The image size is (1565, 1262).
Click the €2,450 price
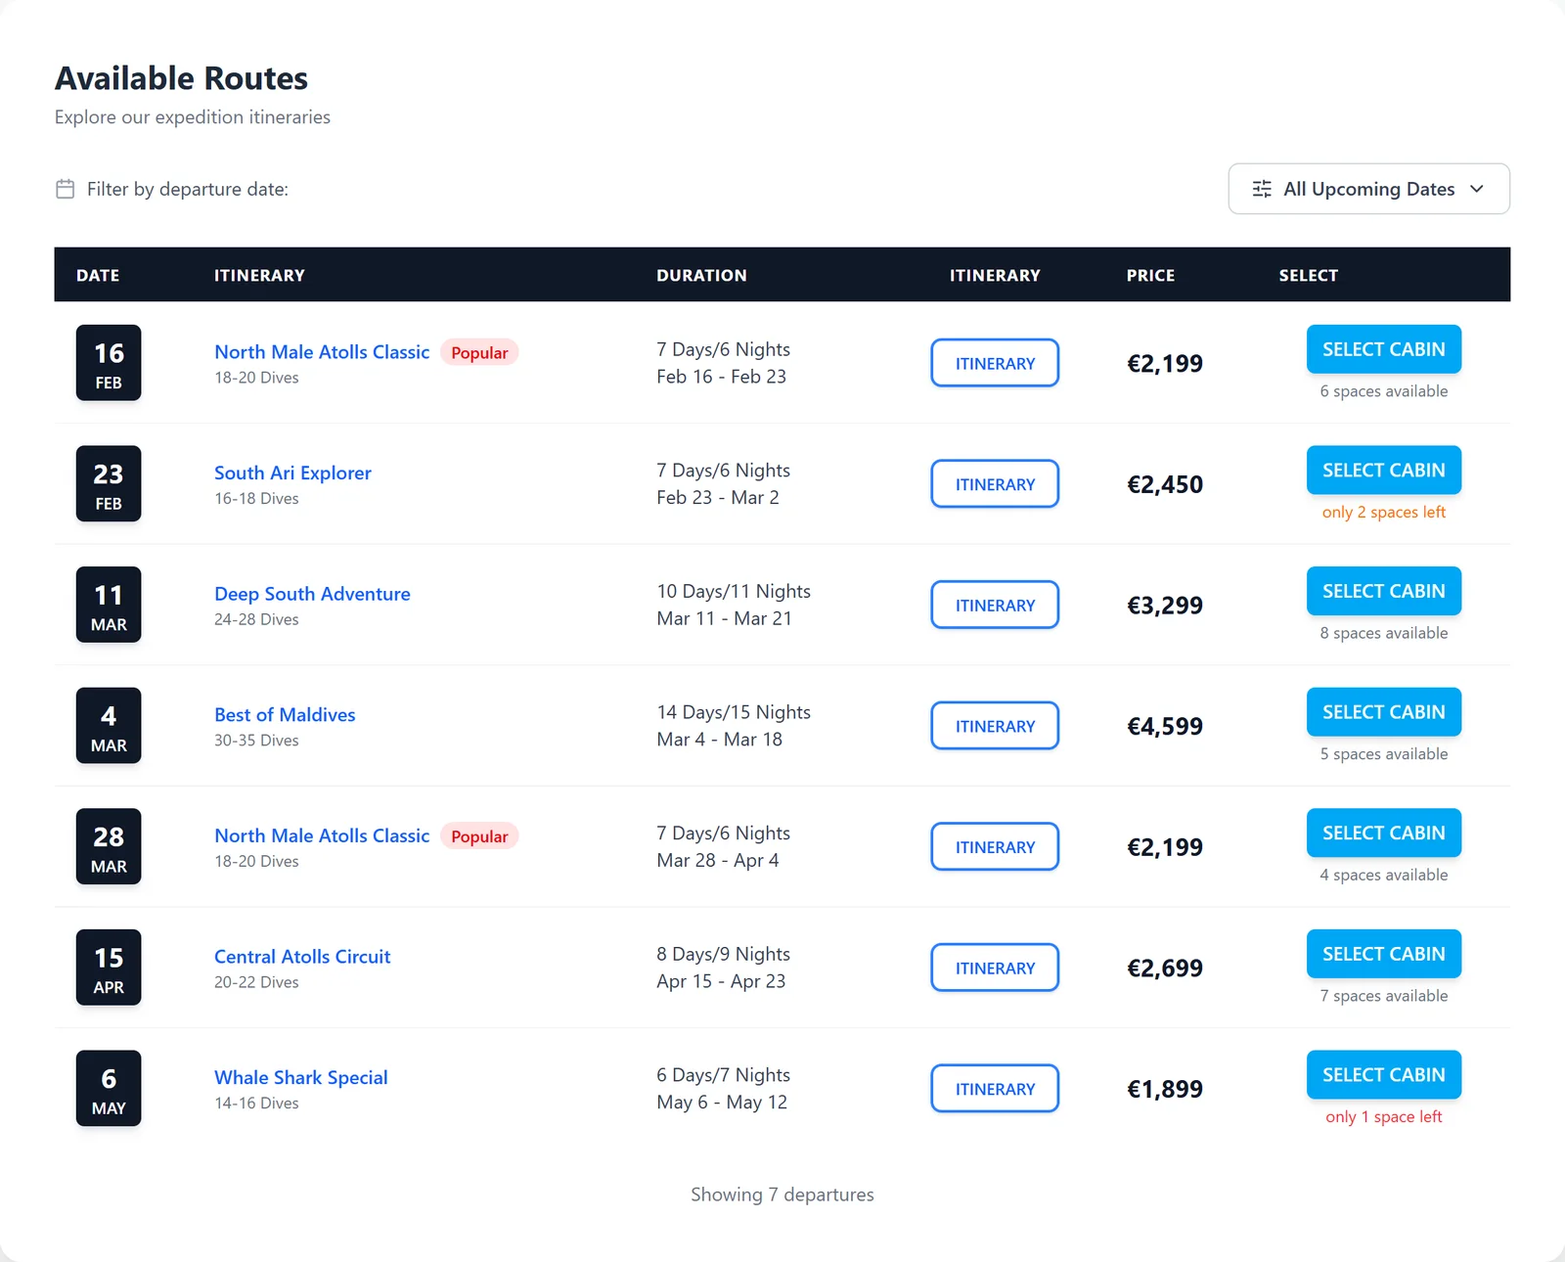(x=1165, y=484)
